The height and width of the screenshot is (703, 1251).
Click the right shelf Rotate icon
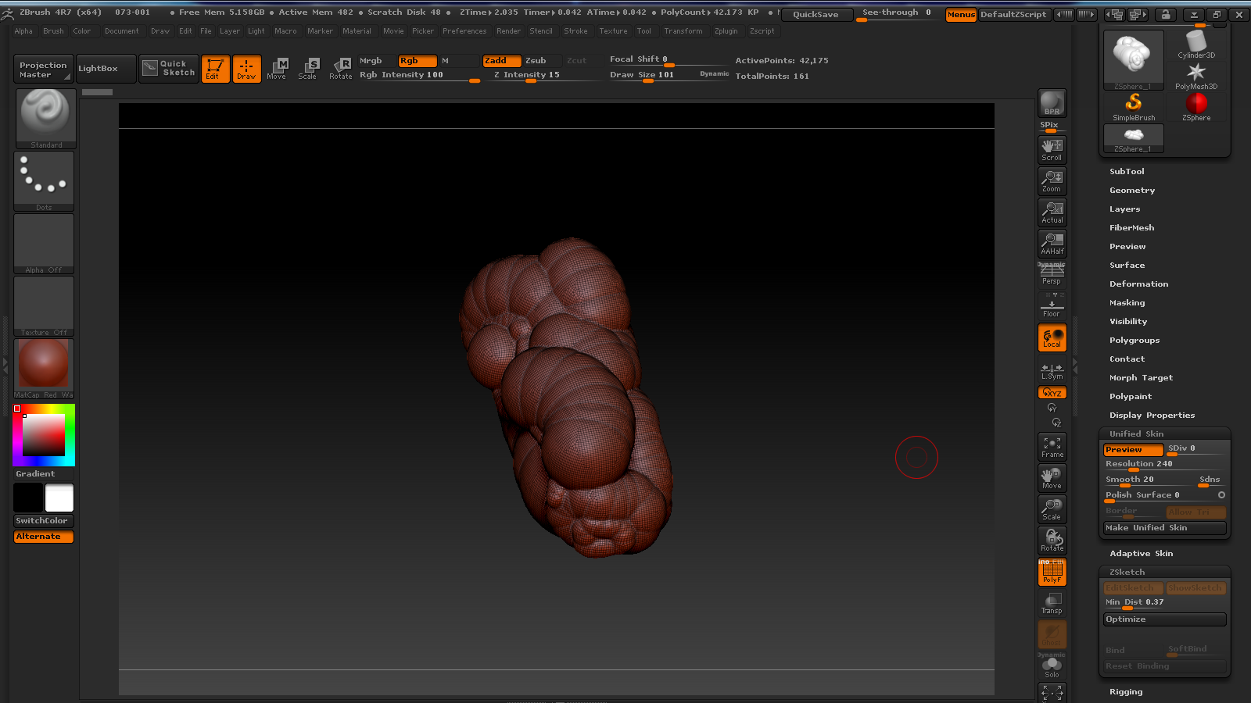click(x=1052, y=540)
